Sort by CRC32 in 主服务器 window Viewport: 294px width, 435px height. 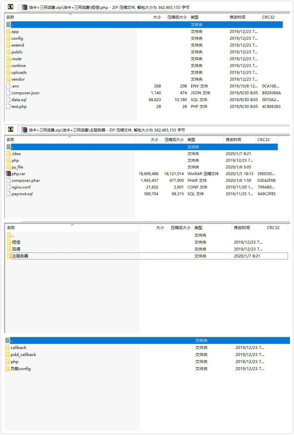click(x=267, y=140)
